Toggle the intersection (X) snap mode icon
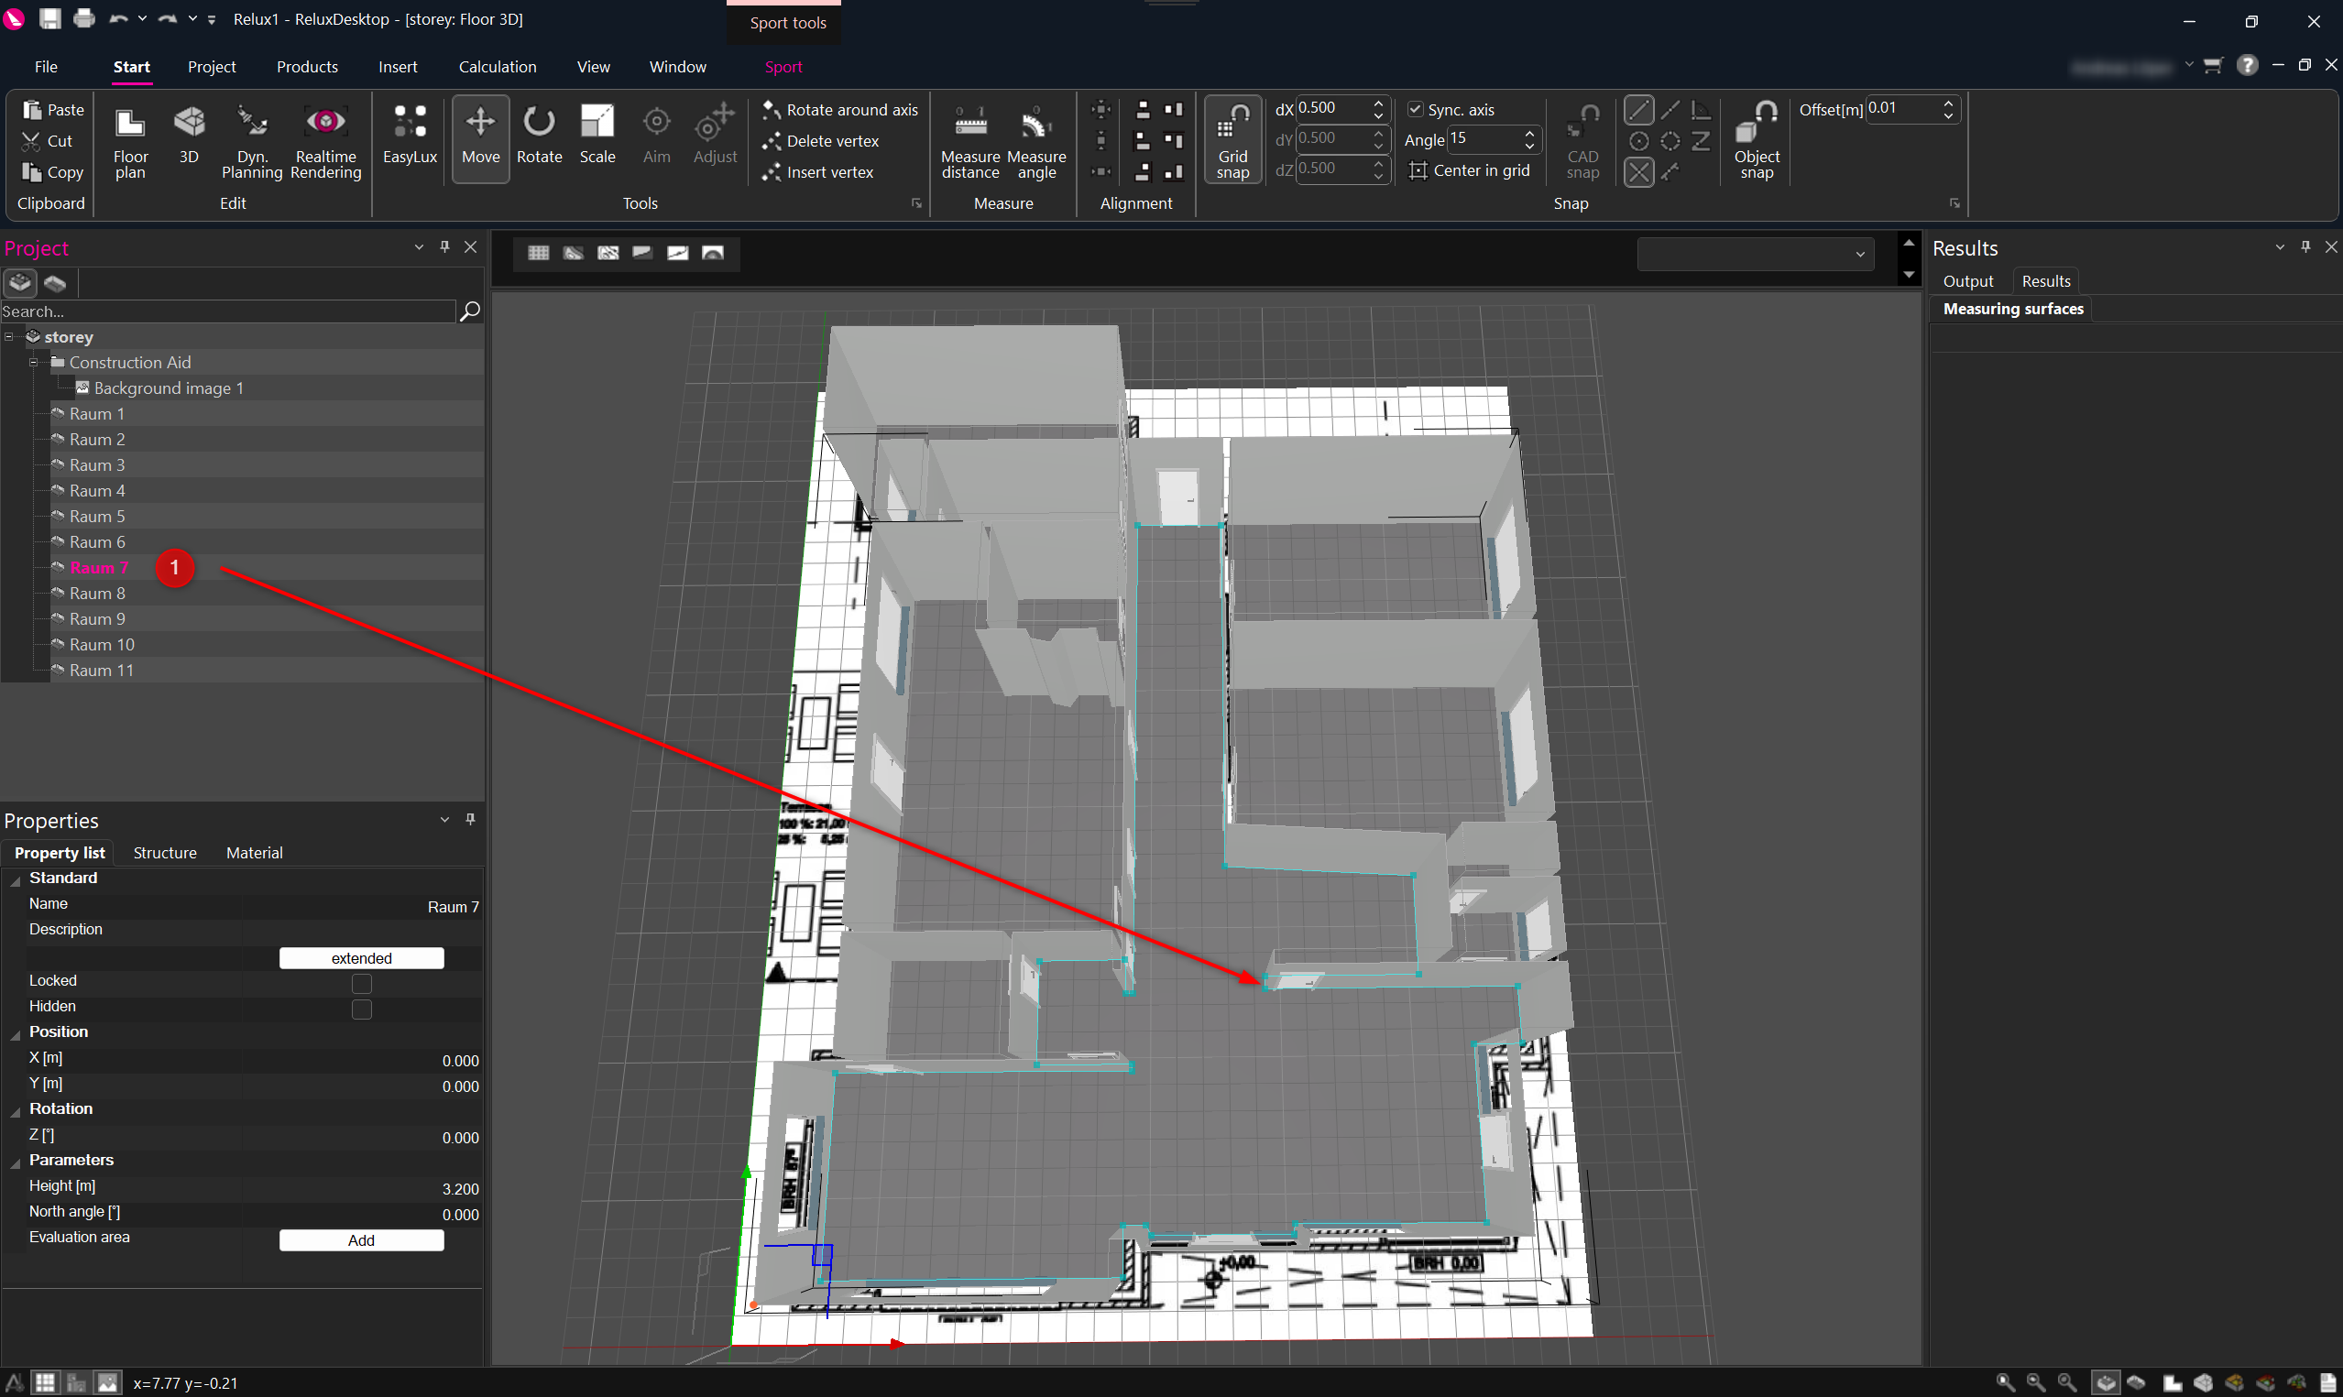2343x1397 pixels. (1638, 172)
